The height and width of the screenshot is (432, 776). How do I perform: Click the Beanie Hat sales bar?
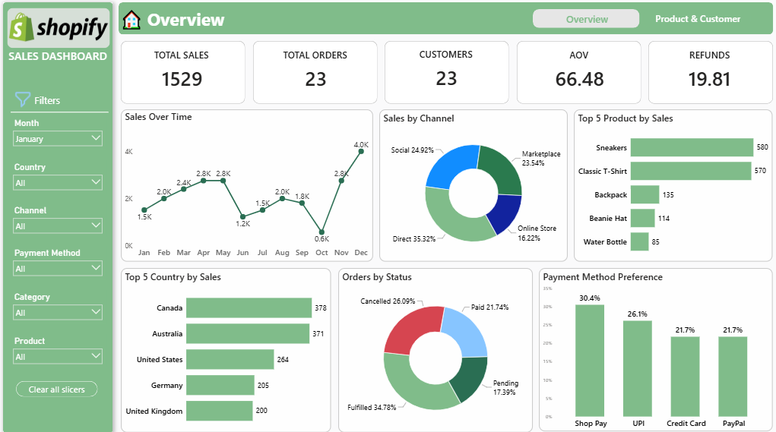click(x=643, y=218)
